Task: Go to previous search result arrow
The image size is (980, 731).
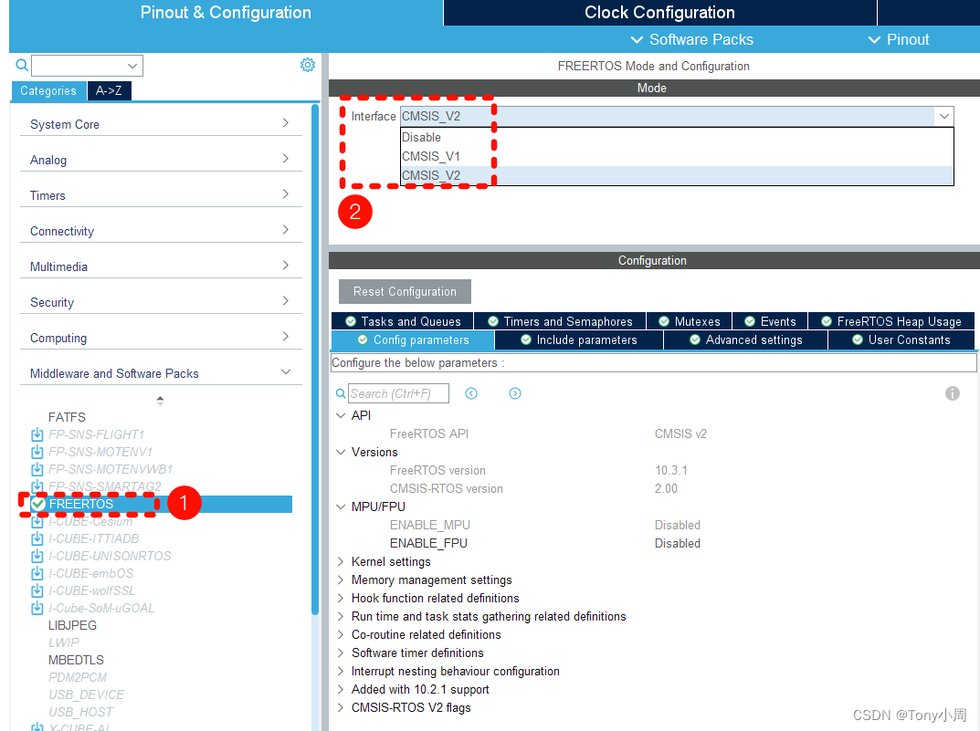Action: click(x=471, y=393)
